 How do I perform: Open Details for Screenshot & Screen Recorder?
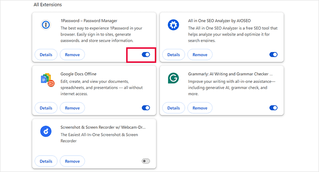coord(46,161)
